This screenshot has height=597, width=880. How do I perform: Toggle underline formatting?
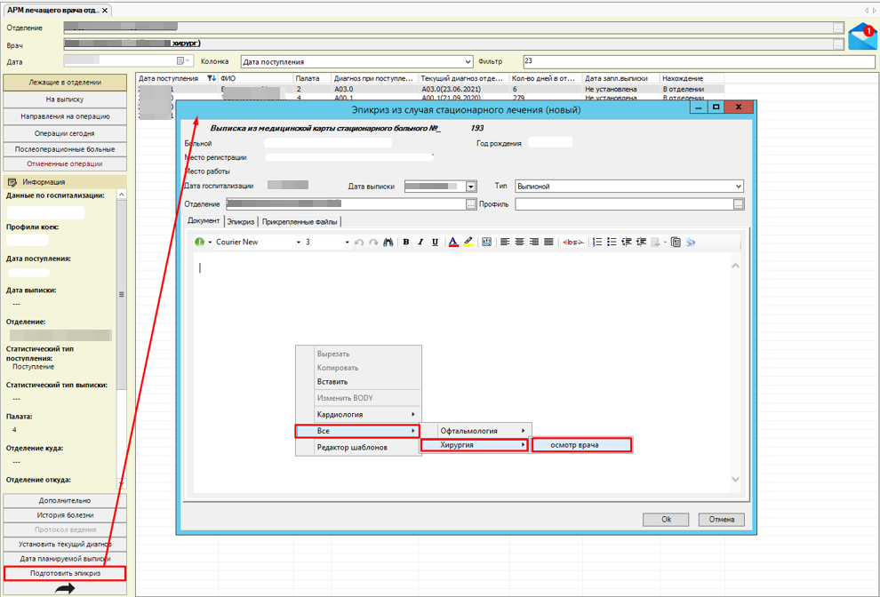(435, 243)
